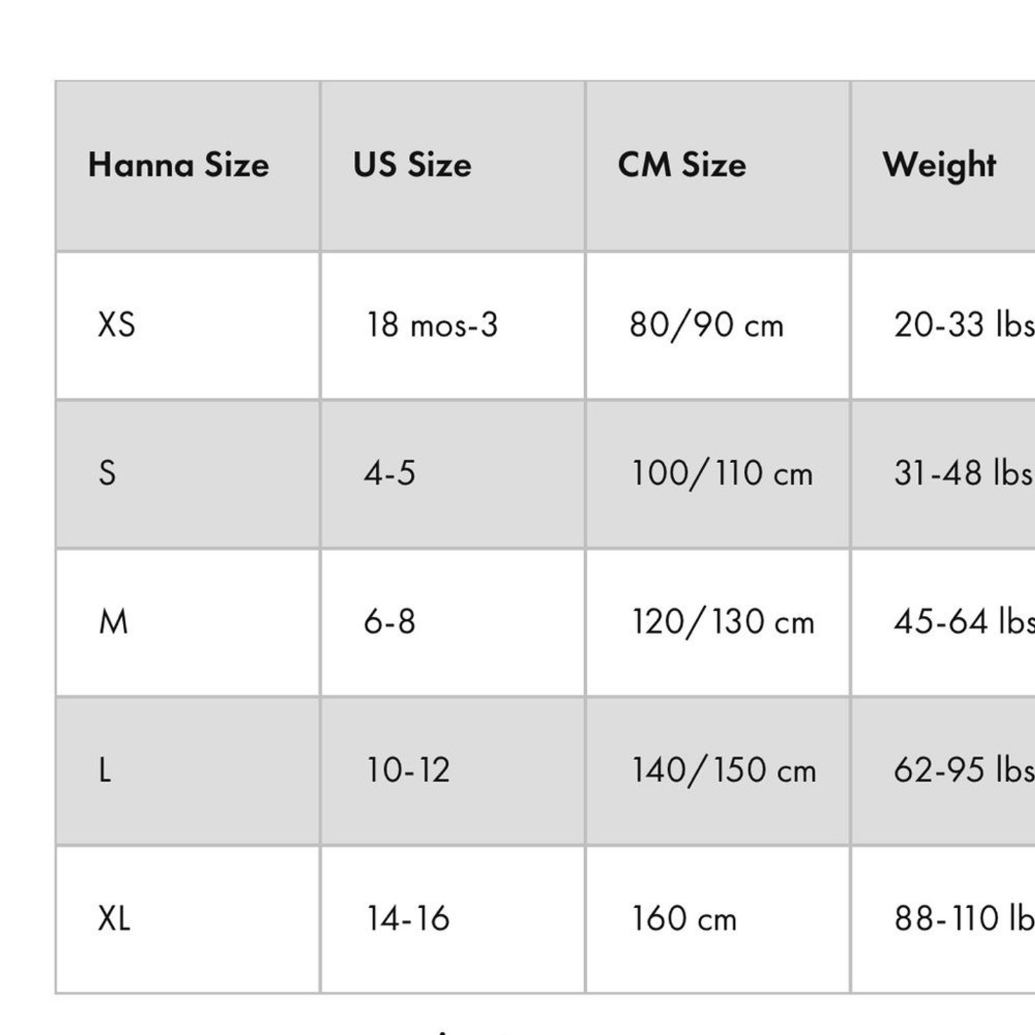Image resolution: width=1035 pixels, height=1035 pixels.
Task: Click the Hanna Size column header
Action: [x=179, y=165]
